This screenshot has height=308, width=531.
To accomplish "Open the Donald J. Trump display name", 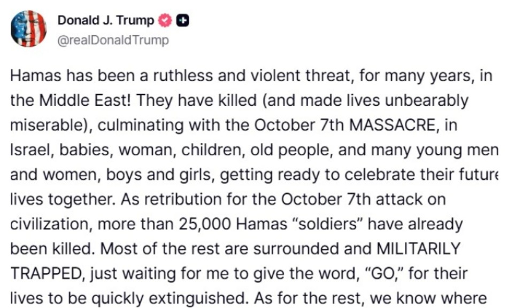I will click(105, 21).
